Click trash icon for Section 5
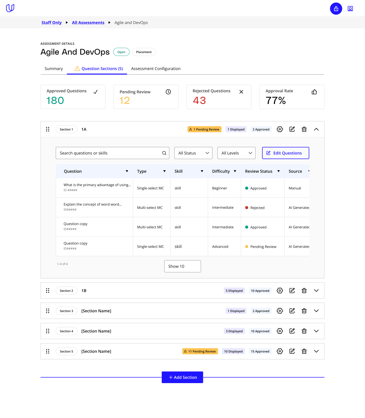The image size is (365, 418). [x=304, y=351]
